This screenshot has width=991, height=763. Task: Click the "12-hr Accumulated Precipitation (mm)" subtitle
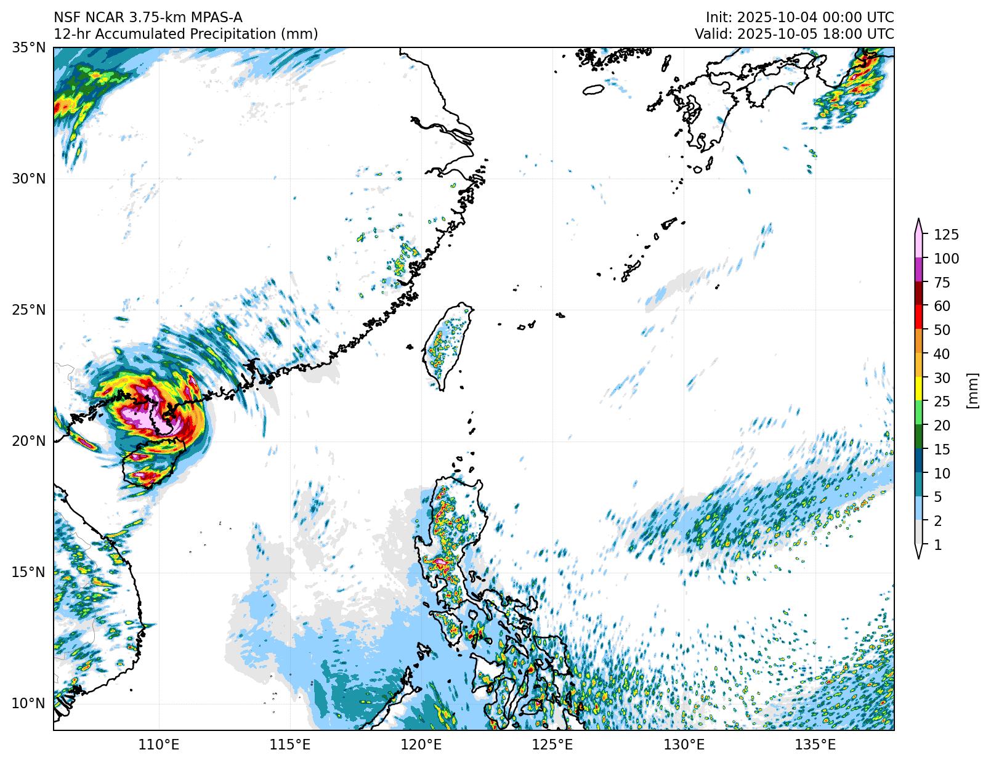click(185, 34)
